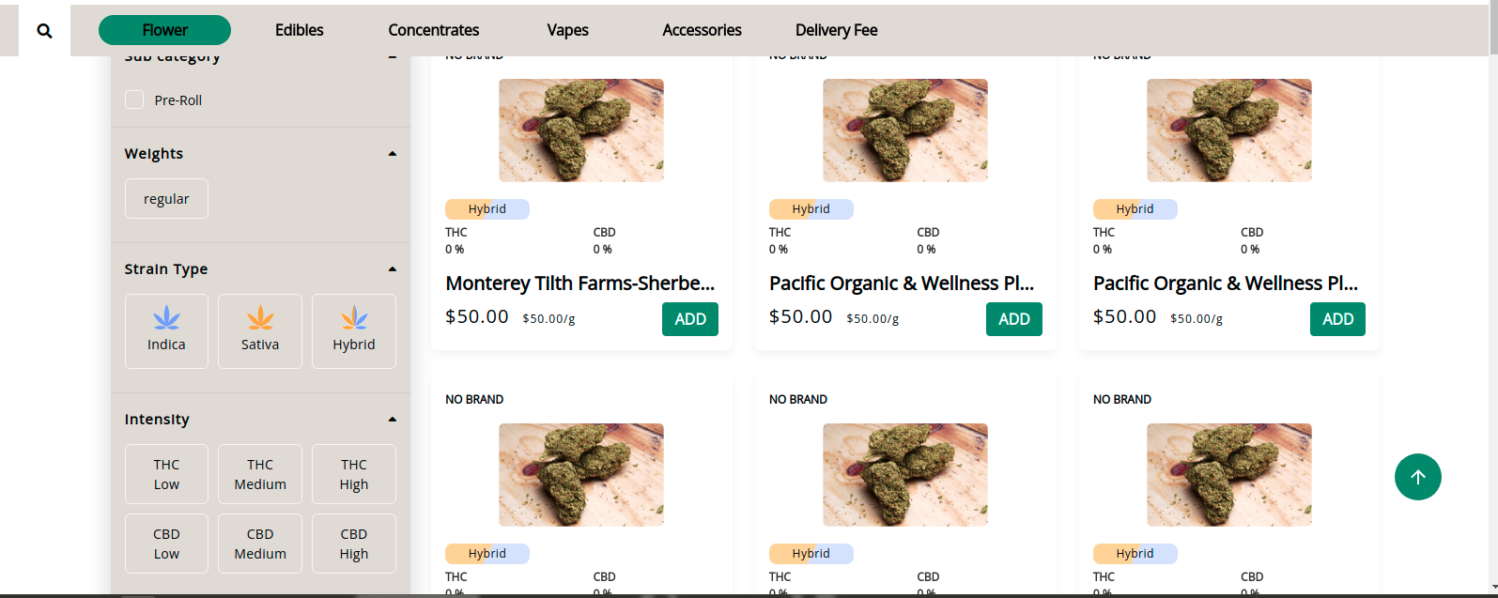Select the Indica leaf strain filter

tap(166, 330)
